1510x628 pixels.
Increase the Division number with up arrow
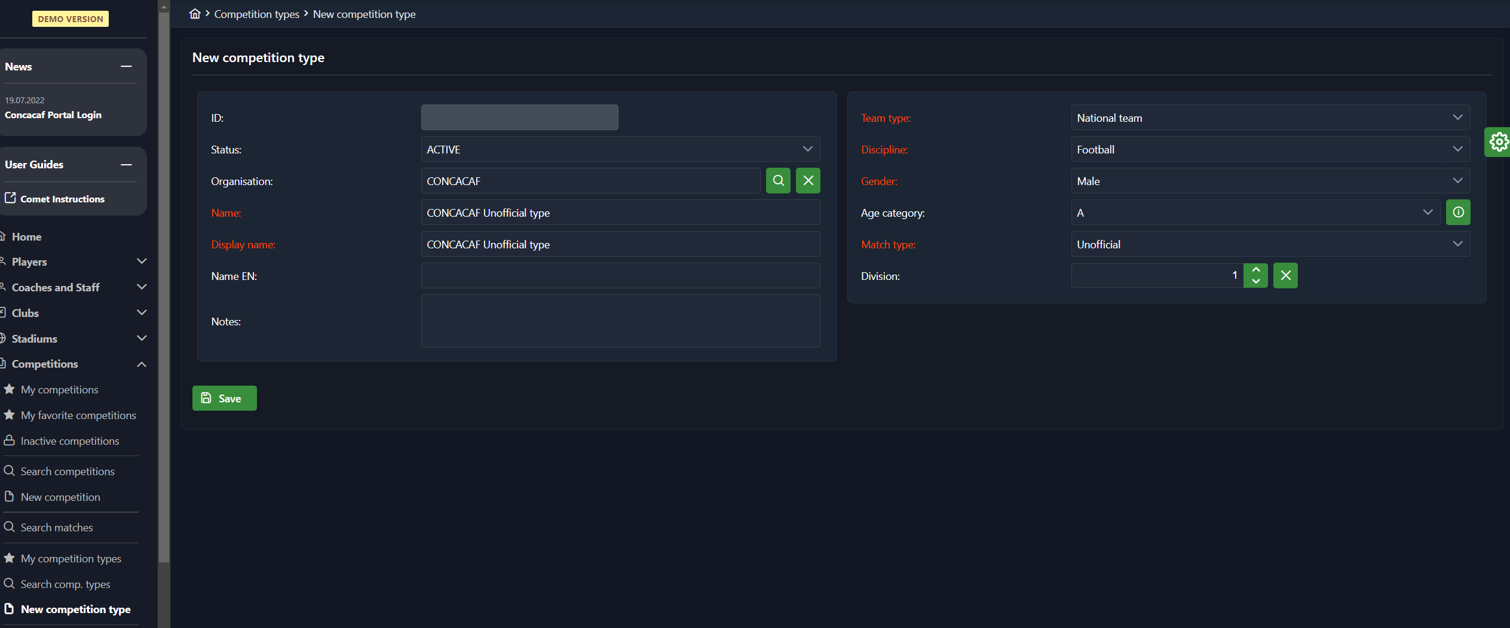[1256, 270]
